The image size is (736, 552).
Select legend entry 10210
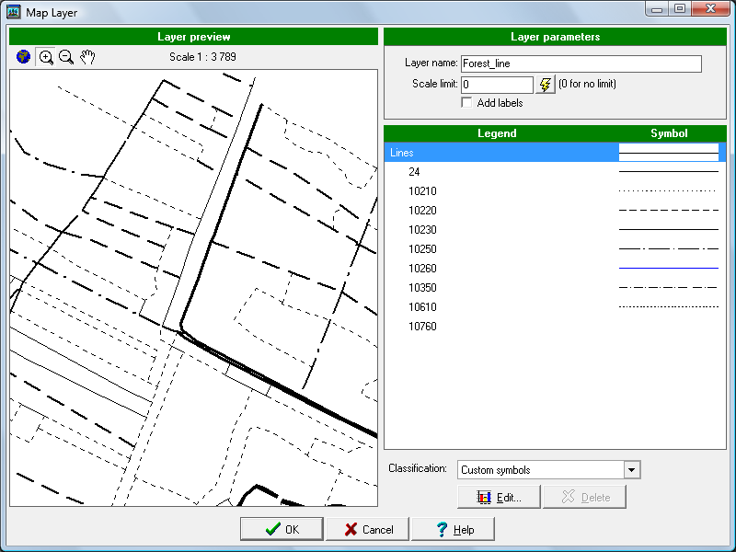coord(422,191)
